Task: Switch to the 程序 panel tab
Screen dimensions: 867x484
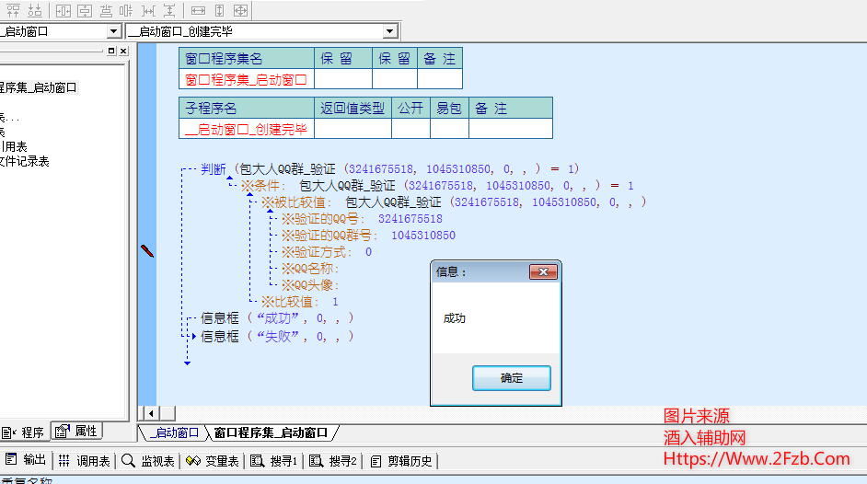Action: point(23,432)
